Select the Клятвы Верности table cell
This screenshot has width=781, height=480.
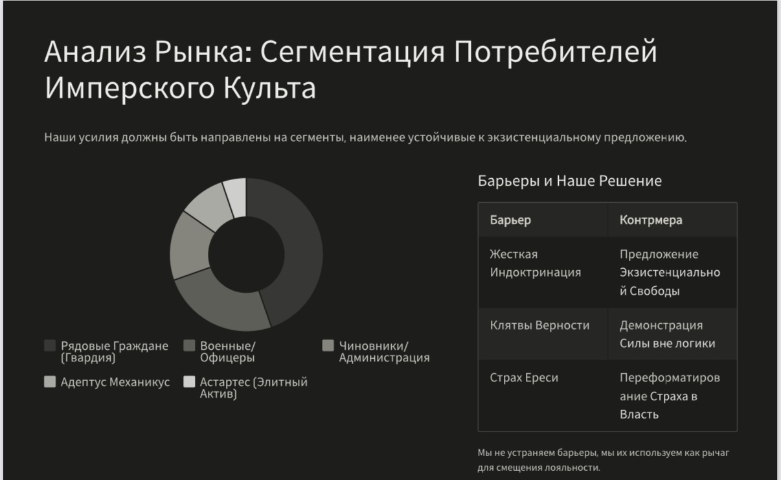(x=539, y=325)
